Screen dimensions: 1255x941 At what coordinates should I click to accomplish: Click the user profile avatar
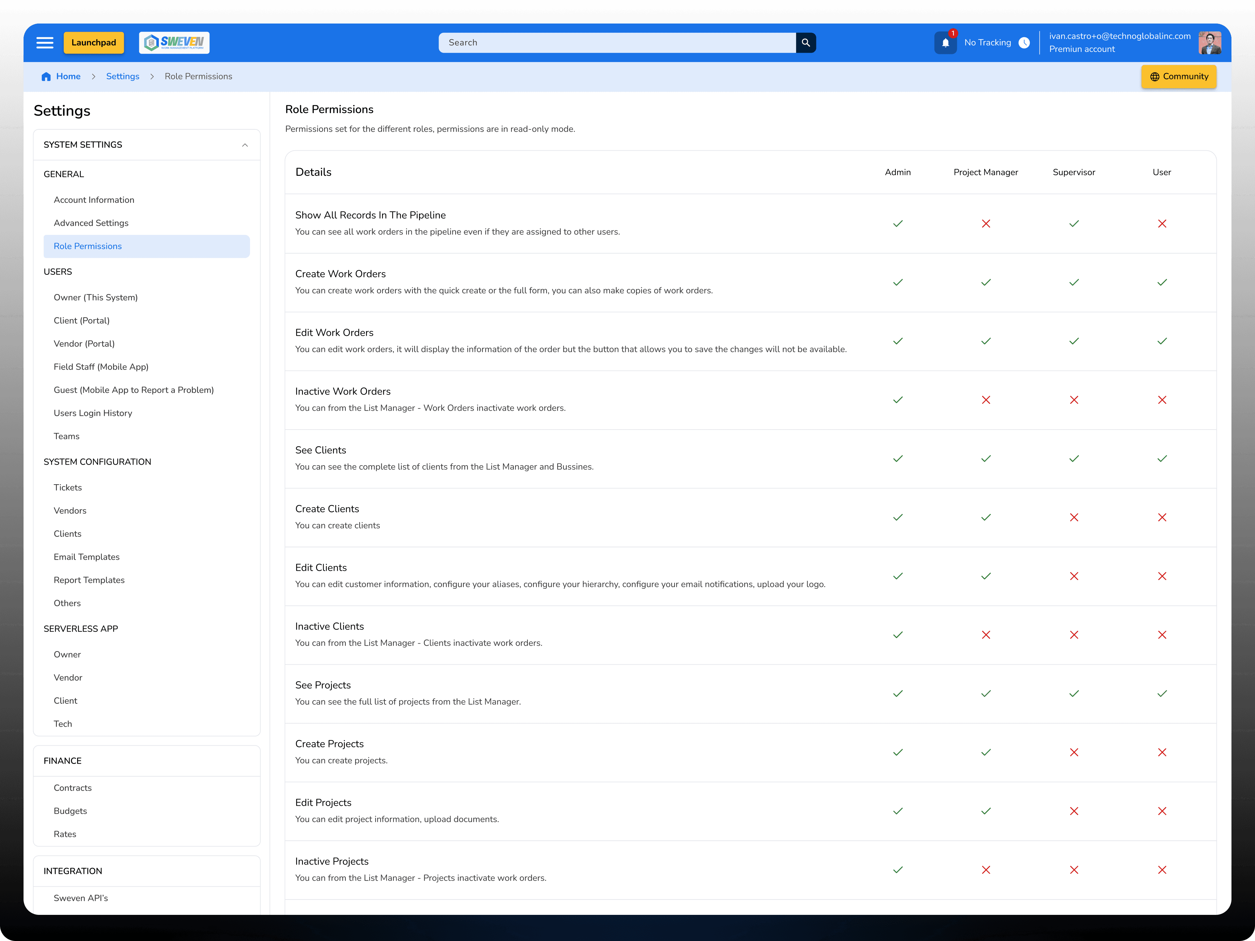(x=1210, y=43)
